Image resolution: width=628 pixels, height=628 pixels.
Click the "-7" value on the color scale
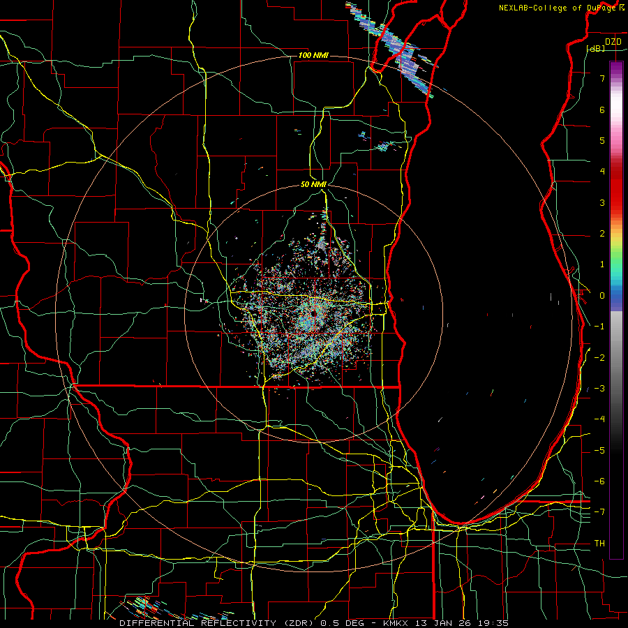click(599, 512)
